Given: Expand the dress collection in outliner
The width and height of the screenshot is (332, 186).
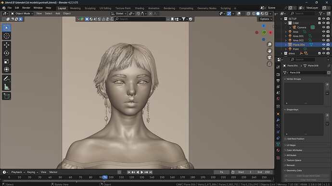Looking at the screenshot, I should (x=281, y=53).
